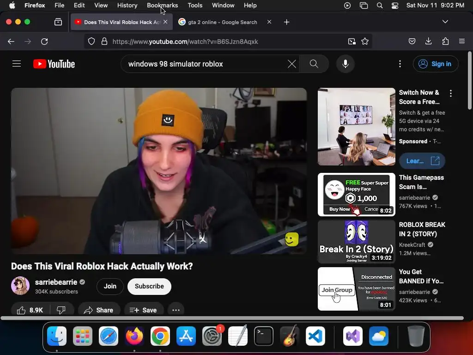This screenshot has height=355, width=473.
Task: Close the YouTube Roblox Hack tab
Action: tap(165, 22)
